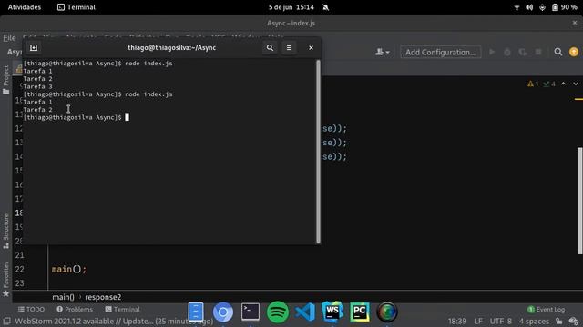Click the WebStorm editor vertical scrollbar

579,201
